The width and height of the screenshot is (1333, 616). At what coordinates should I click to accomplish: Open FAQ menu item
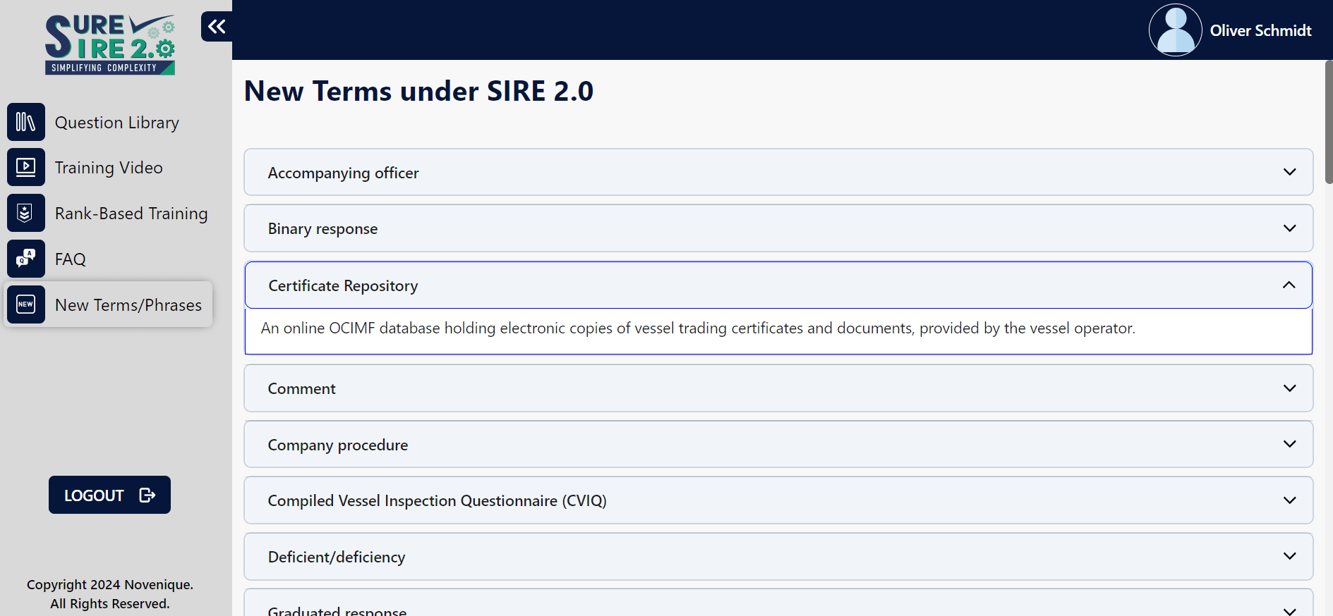coord(109,259)
